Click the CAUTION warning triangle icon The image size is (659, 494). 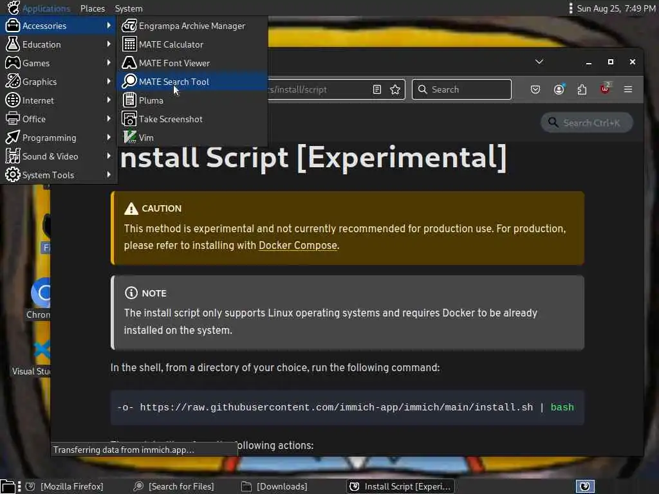[131, 208]
